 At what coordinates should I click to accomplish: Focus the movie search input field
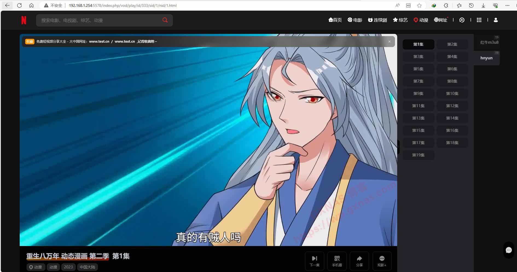point(98,20)
